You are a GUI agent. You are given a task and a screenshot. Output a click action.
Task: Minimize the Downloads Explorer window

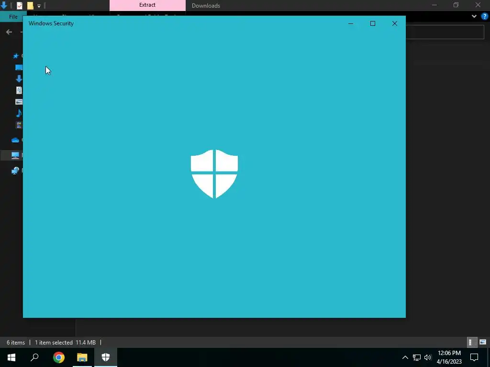tap(434, 5)
